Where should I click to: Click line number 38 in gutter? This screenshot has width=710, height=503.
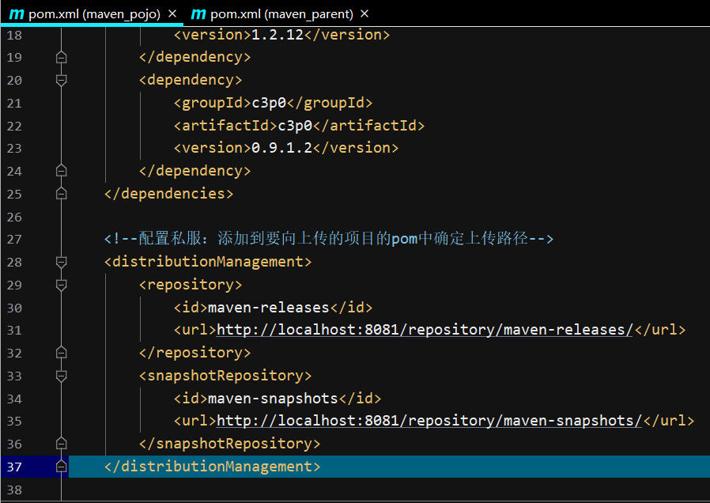pyautogui.click(x=14, y=490)
